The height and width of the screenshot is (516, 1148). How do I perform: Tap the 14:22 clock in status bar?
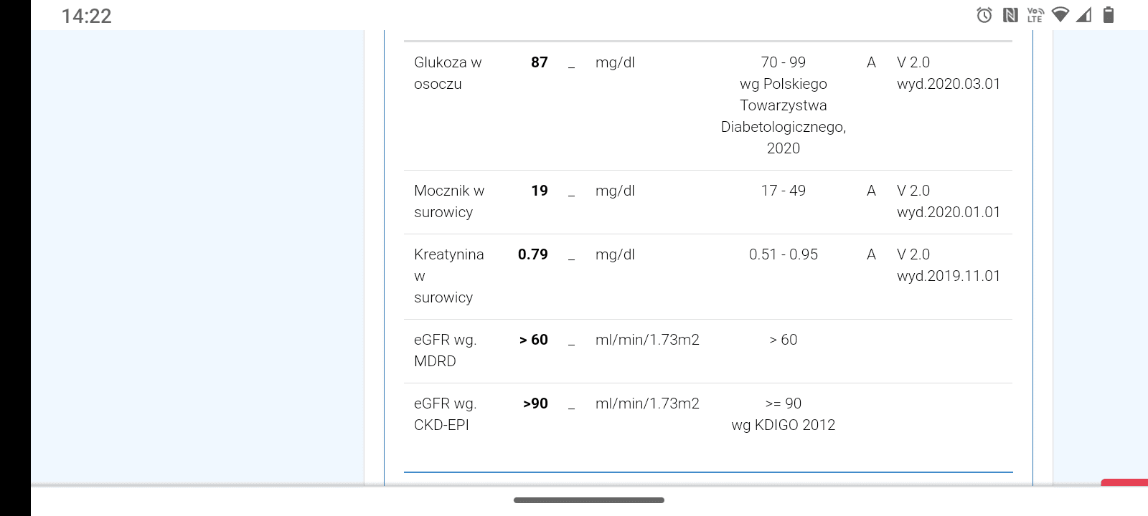pyautogui.click(x=86, y=16)
